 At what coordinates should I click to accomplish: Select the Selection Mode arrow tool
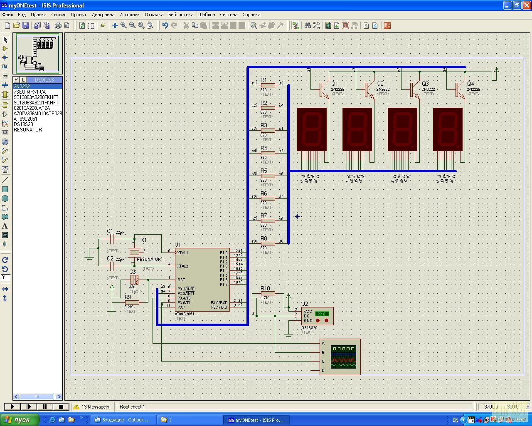point(5,40)
